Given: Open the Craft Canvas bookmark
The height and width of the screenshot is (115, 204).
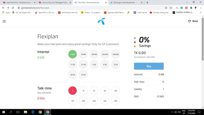Looking at the screenshot, I should click(x=140, y=13).
